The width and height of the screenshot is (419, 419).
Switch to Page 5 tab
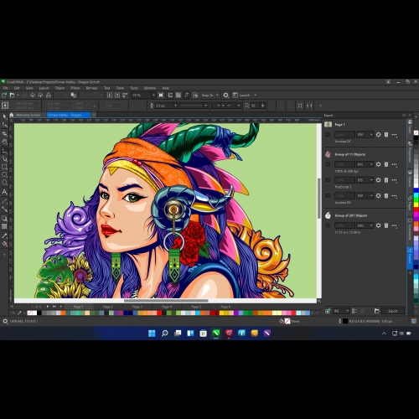click(x=196, y=307)
